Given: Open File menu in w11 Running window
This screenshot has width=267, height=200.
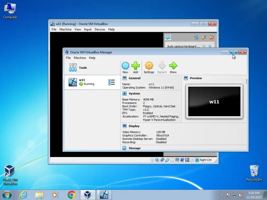Looking at the screenshot, I should 54,29.
